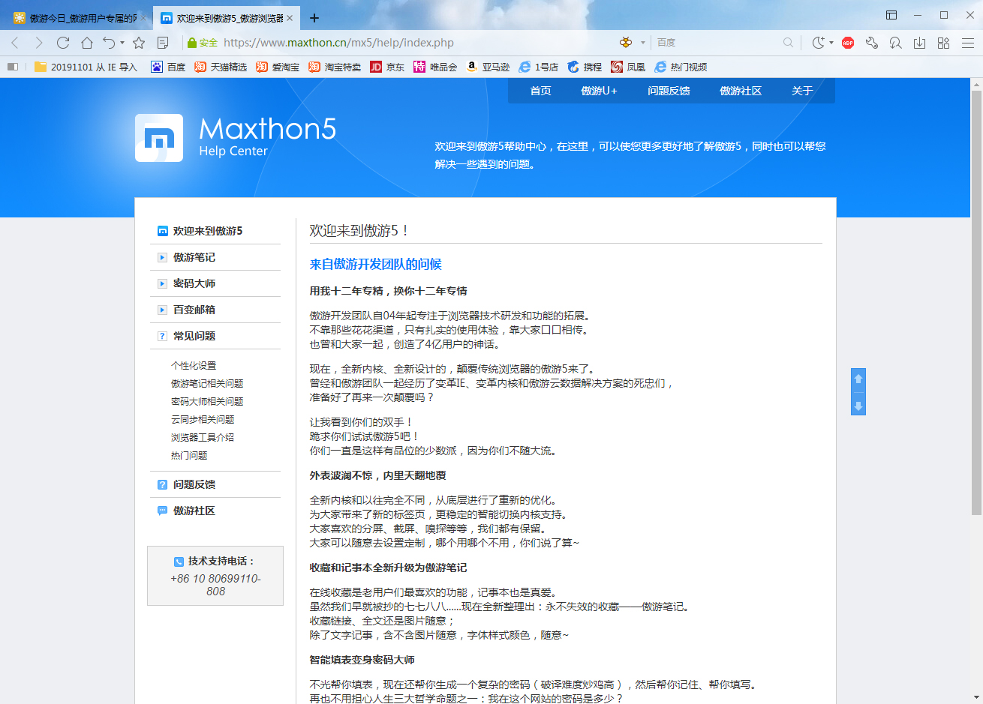983x704 pixels.
Task: Click the search magnifier beside the address bar
Action: point(788,43)
